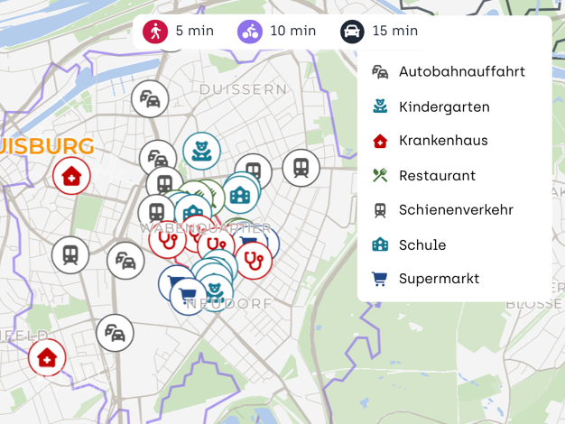Viewport: 565px width, 424px height.
Task: Click the westernmost rail station marker
Action: coord(70,255)
